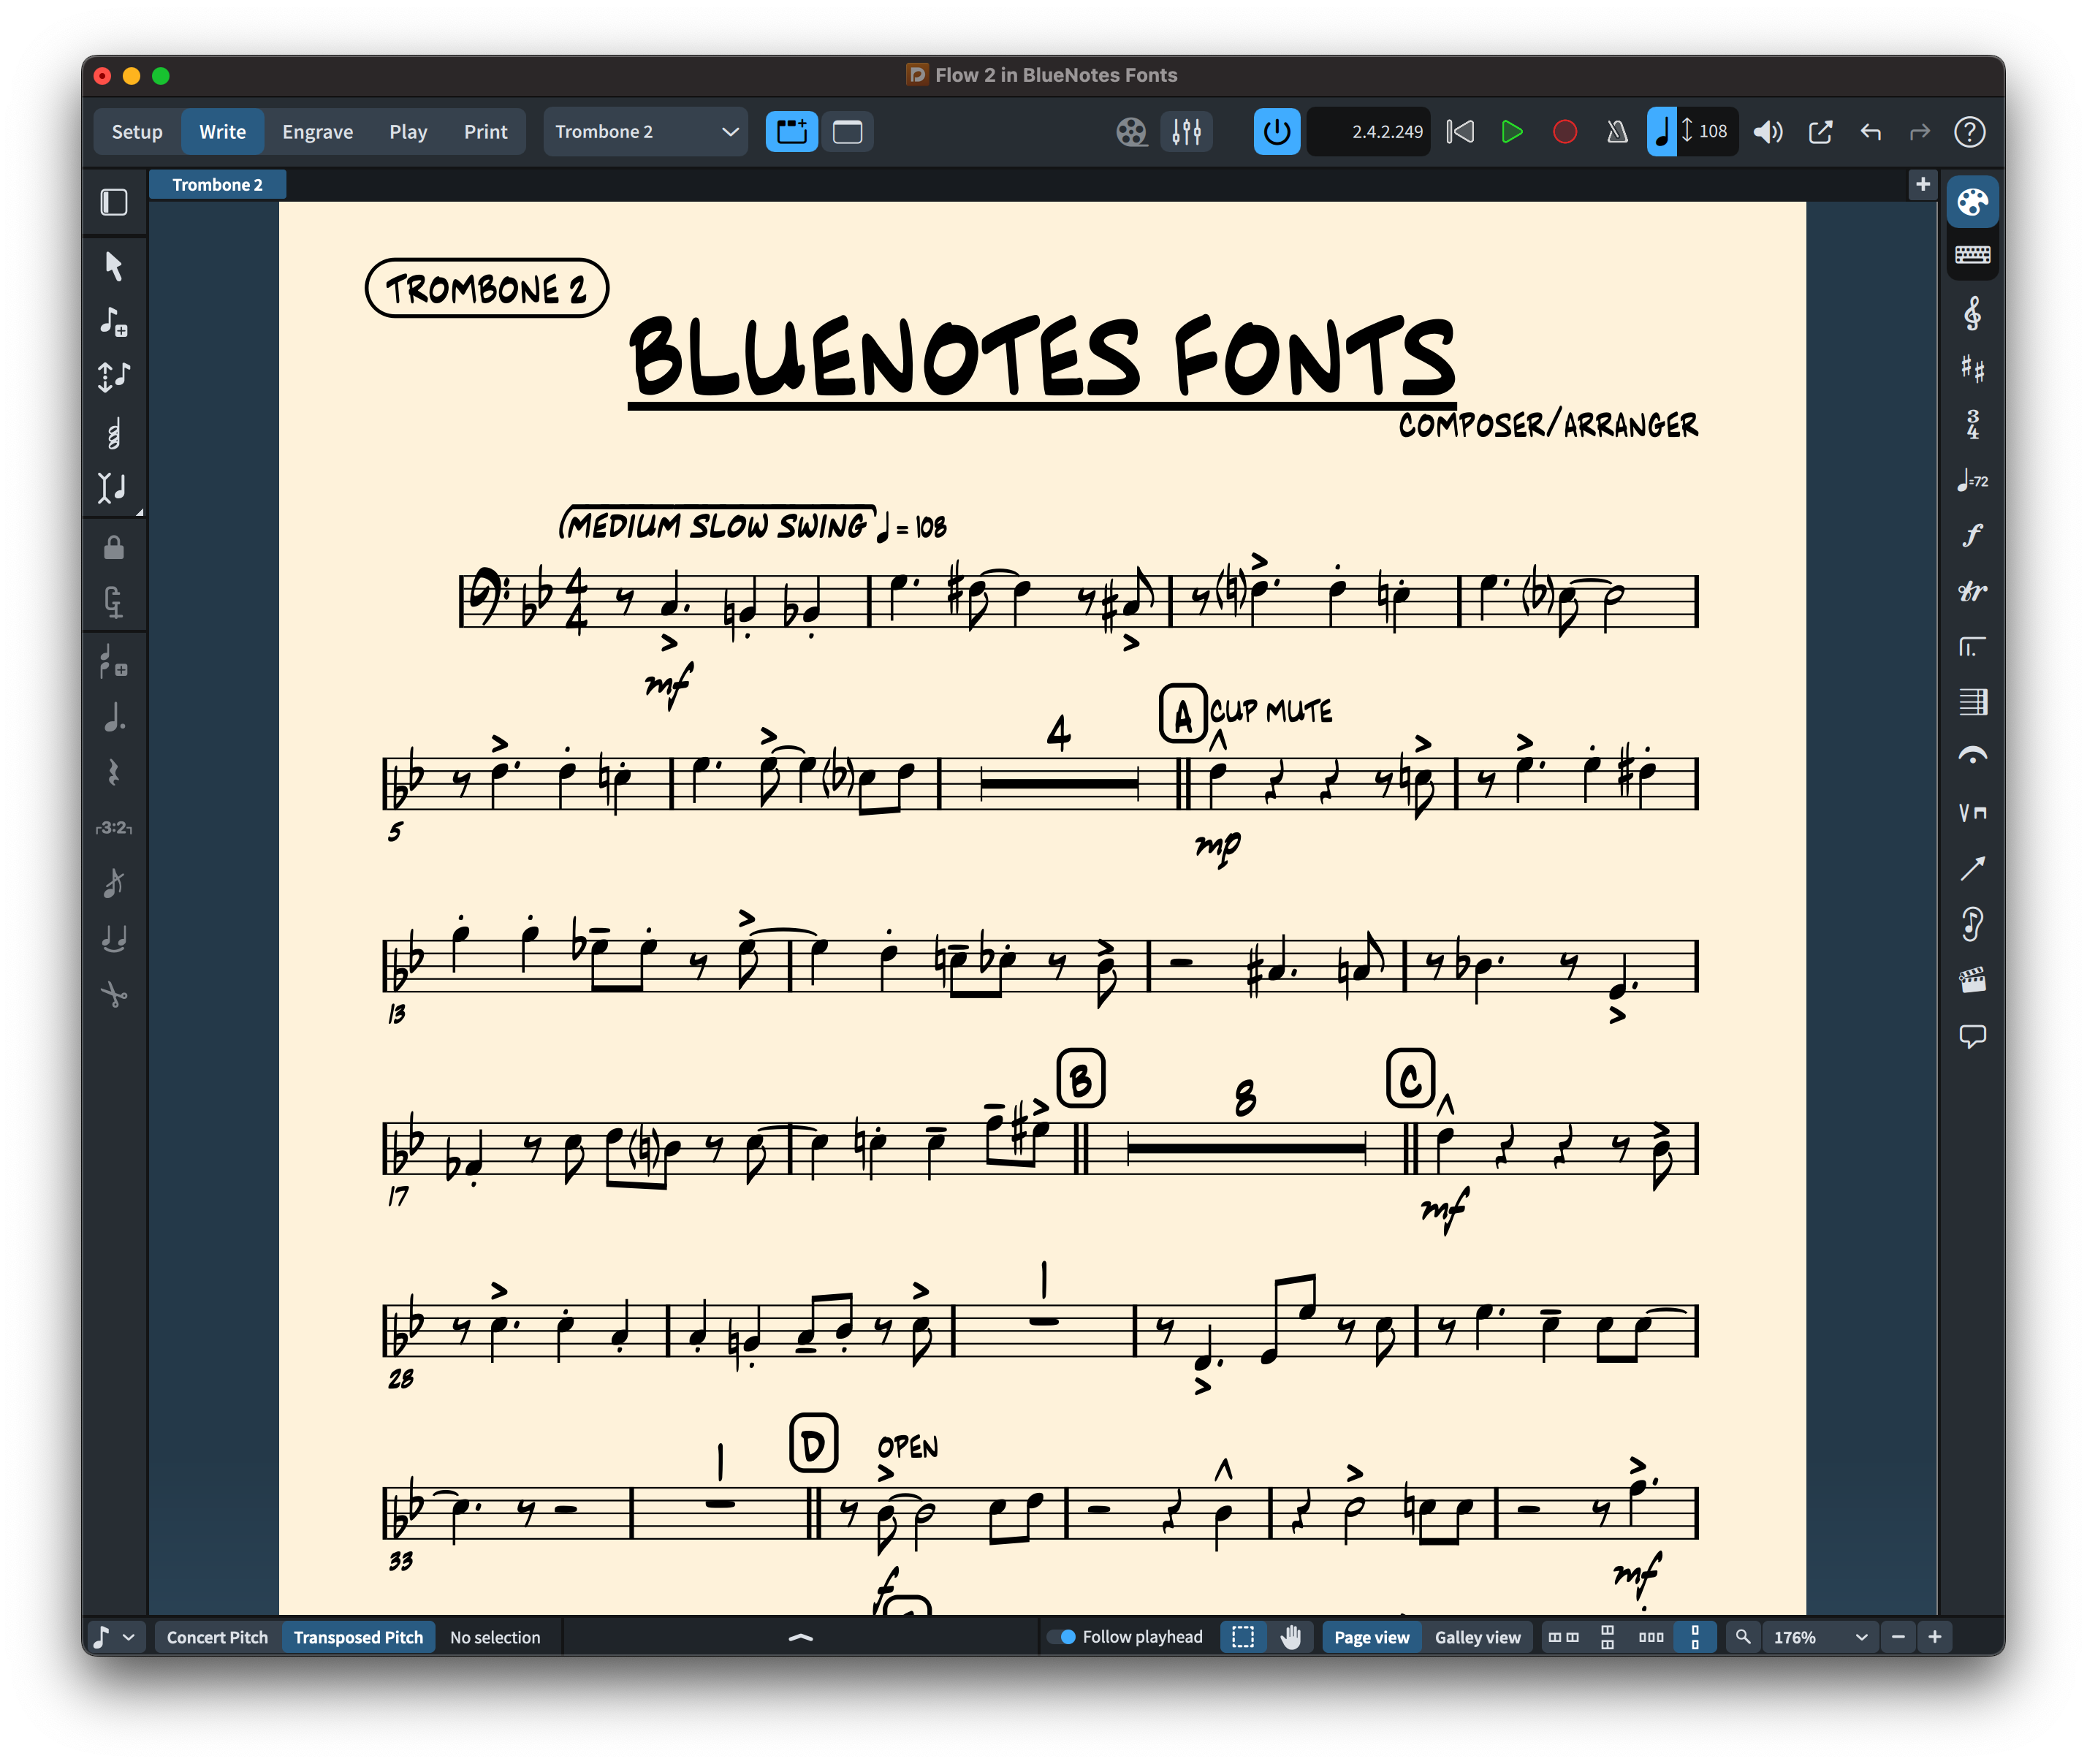Enable chord input mode
Screen dimensions: 2087x1764
[x=114, y=432]
